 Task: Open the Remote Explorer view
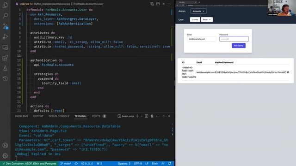(x=5, y=47)
